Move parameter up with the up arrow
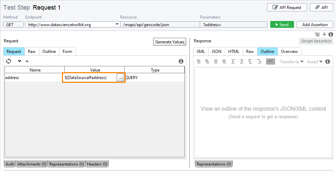 [27, 61]
